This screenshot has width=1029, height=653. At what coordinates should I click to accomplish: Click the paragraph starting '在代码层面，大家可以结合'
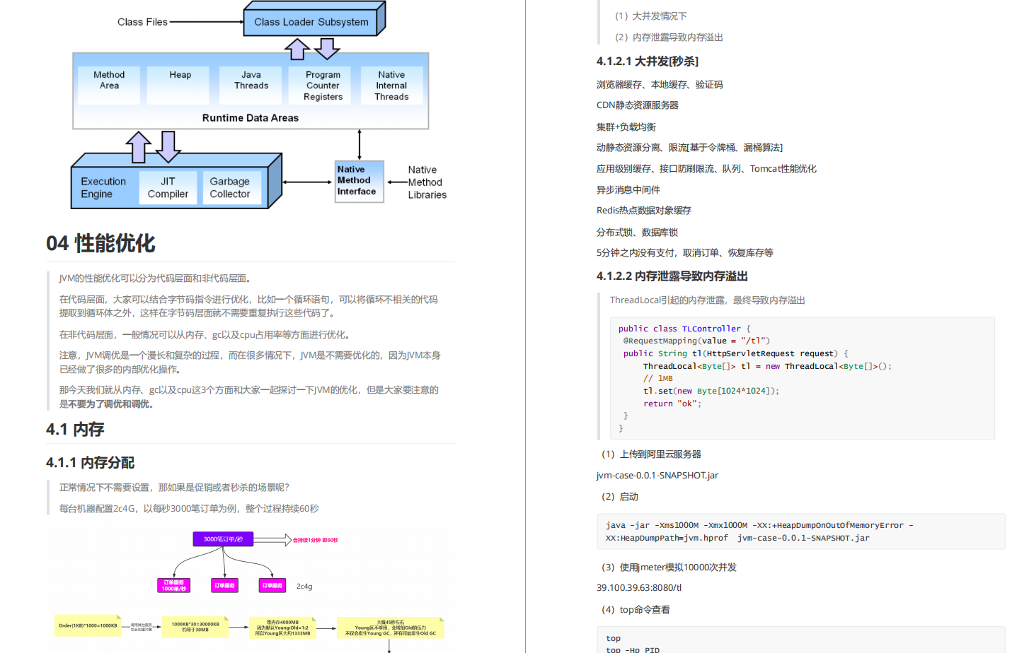[x=248, y=306]
